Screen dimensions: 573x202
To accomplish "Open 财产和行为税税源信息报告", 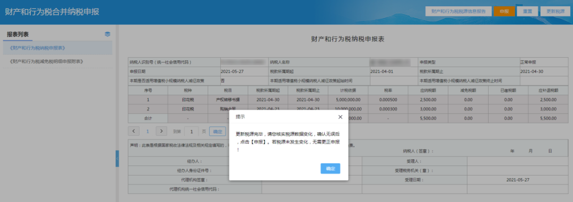I will tap(458, 11).
